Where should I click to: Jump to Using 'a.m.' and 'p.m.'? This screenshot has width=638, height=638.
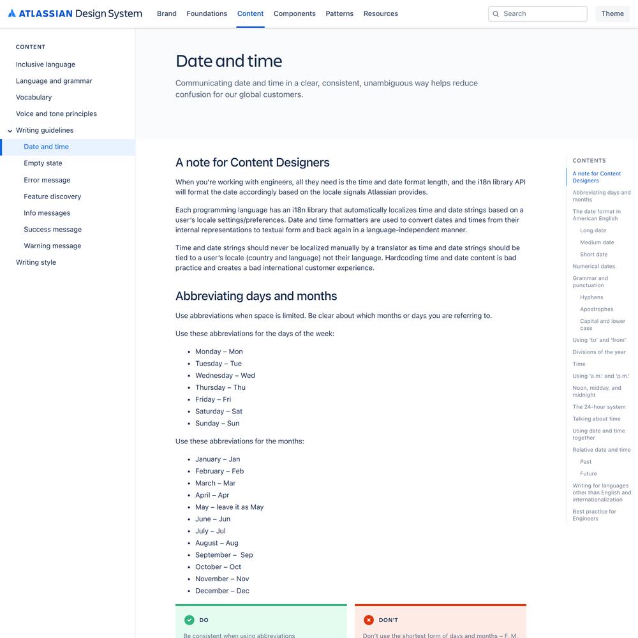[601, 376]
